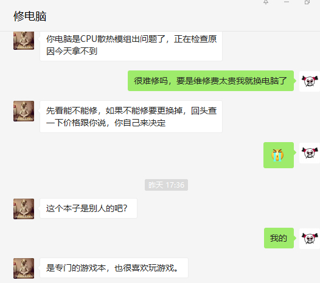Viewport: 320px width, 283px height.
Task: Open sender avatar beside 先看能不能修 message
Action: pyautogui.click(x=24, y=111)
